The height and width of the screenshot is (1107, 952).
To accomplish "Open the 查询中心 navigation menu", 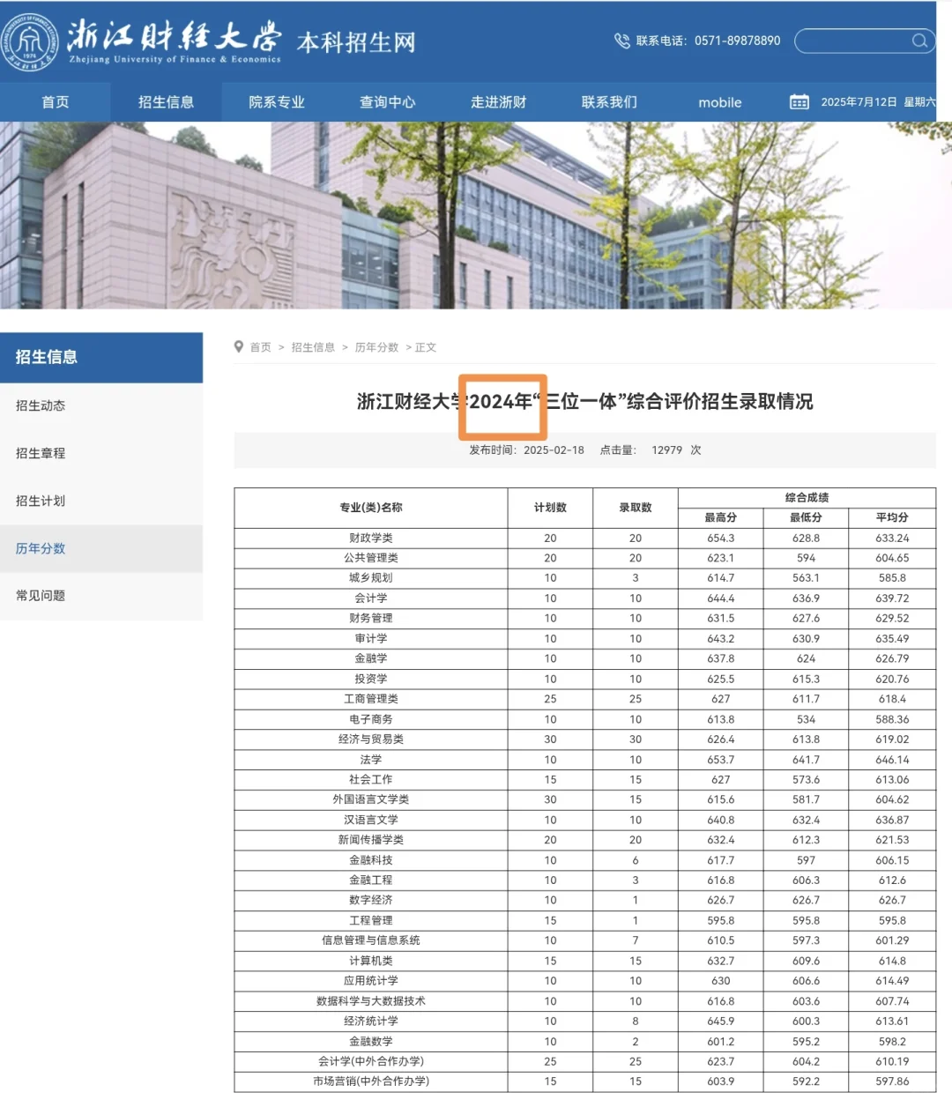I will 387,101.
